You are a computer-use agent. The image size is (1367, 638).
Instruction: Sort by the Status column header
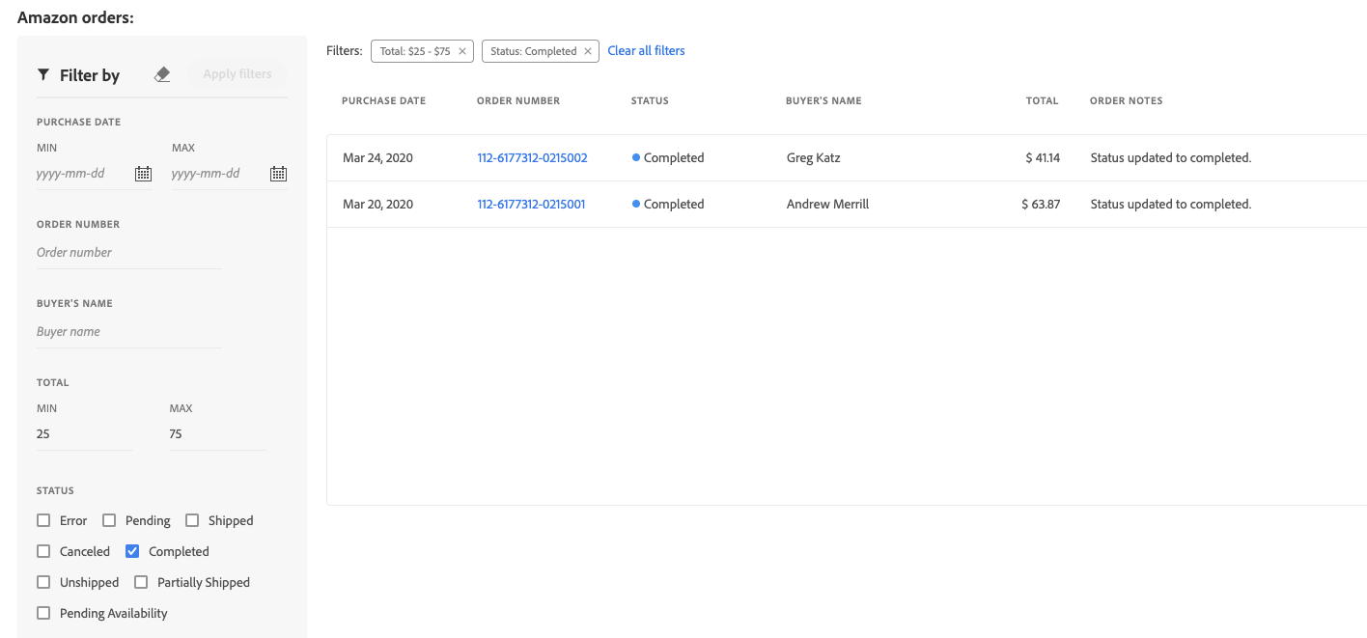pyautogui.click(x=650, y=100)
